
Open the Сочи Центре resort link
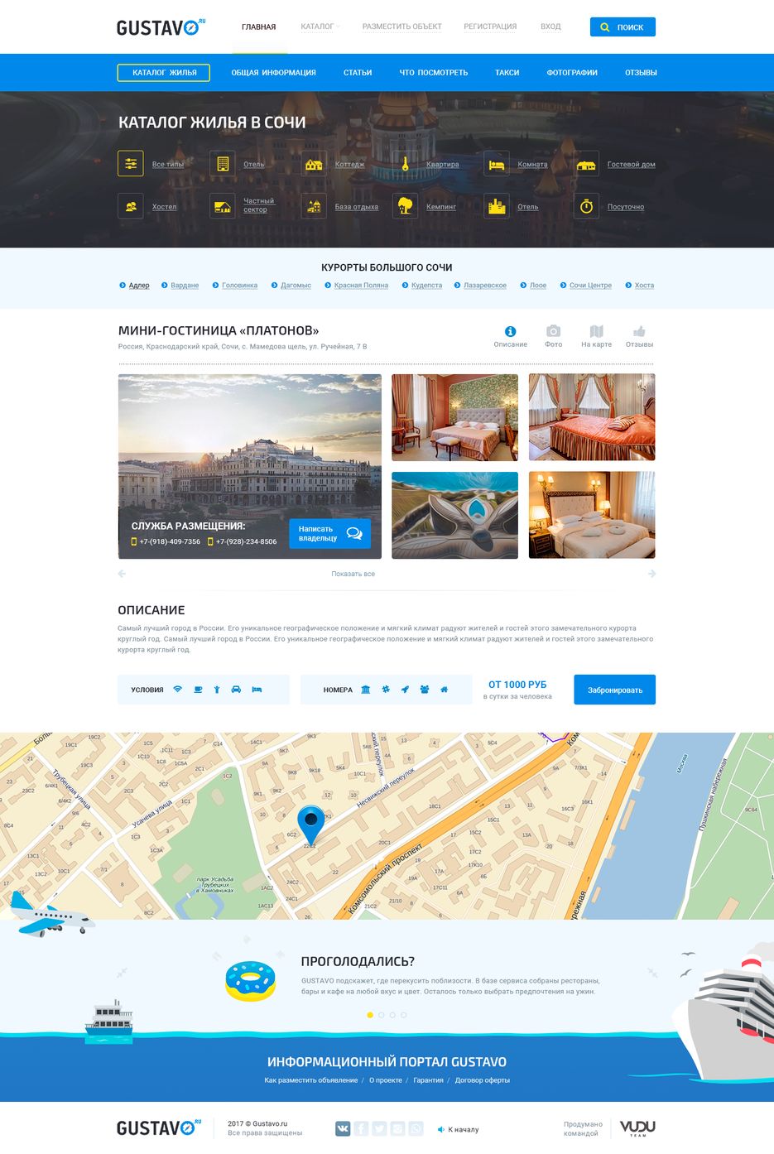(x=590, y=285)
